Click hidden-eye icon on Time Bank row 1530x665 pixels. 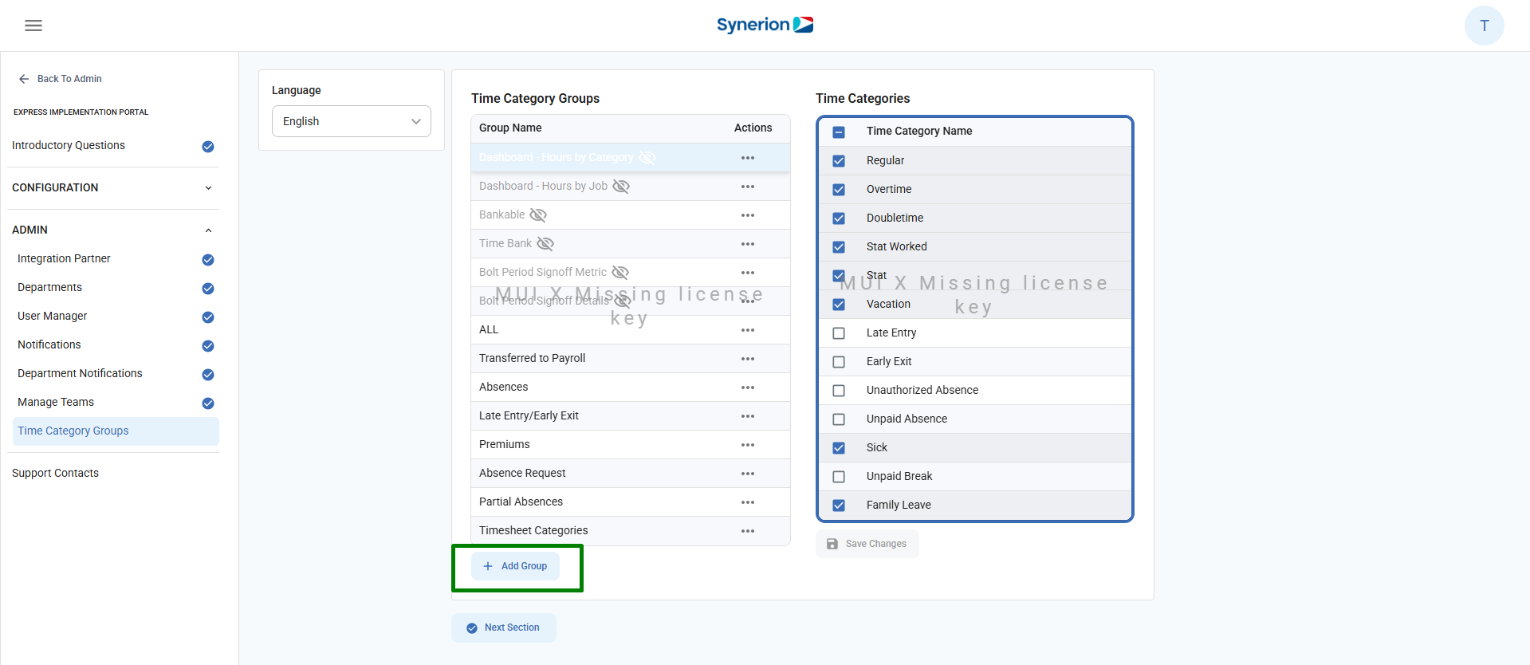click(x=545, y=244)
